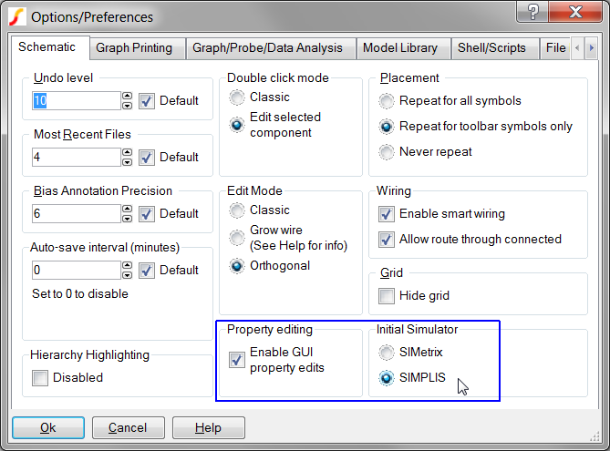This screenshot has height=451, width=610.
Task: Choose Classic double click mode
Action: [x=238, y=97]
